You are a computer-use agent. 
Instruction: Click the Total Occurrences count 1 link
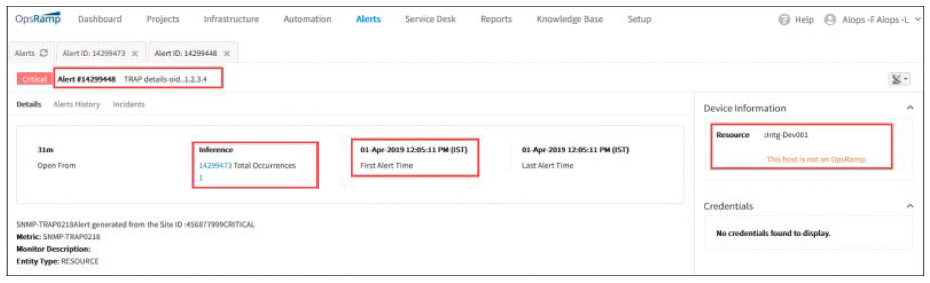point(201,178)
